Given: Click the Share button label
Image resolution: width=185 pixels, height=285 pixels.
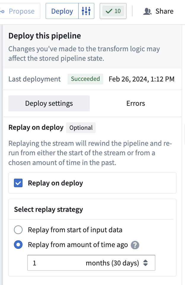Looking at the screenshot, I should tap(165, 11).
